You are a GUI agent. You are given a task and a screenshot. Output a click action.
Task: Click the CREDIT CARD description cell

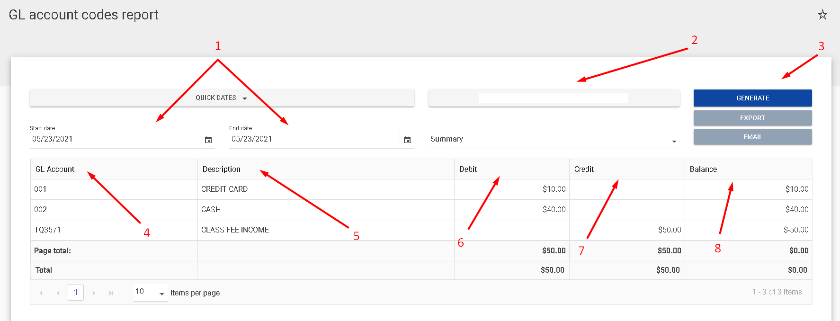click(x=326, y=189)
